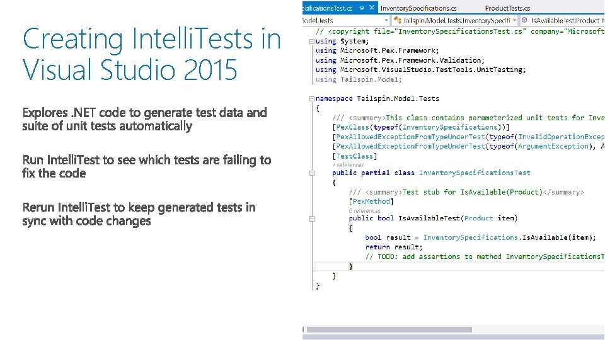Click the first PexAllowedExceptionFromTypeUnderTest attribute
Viewport: 605px width, 340px height.
tap(410, 137)
